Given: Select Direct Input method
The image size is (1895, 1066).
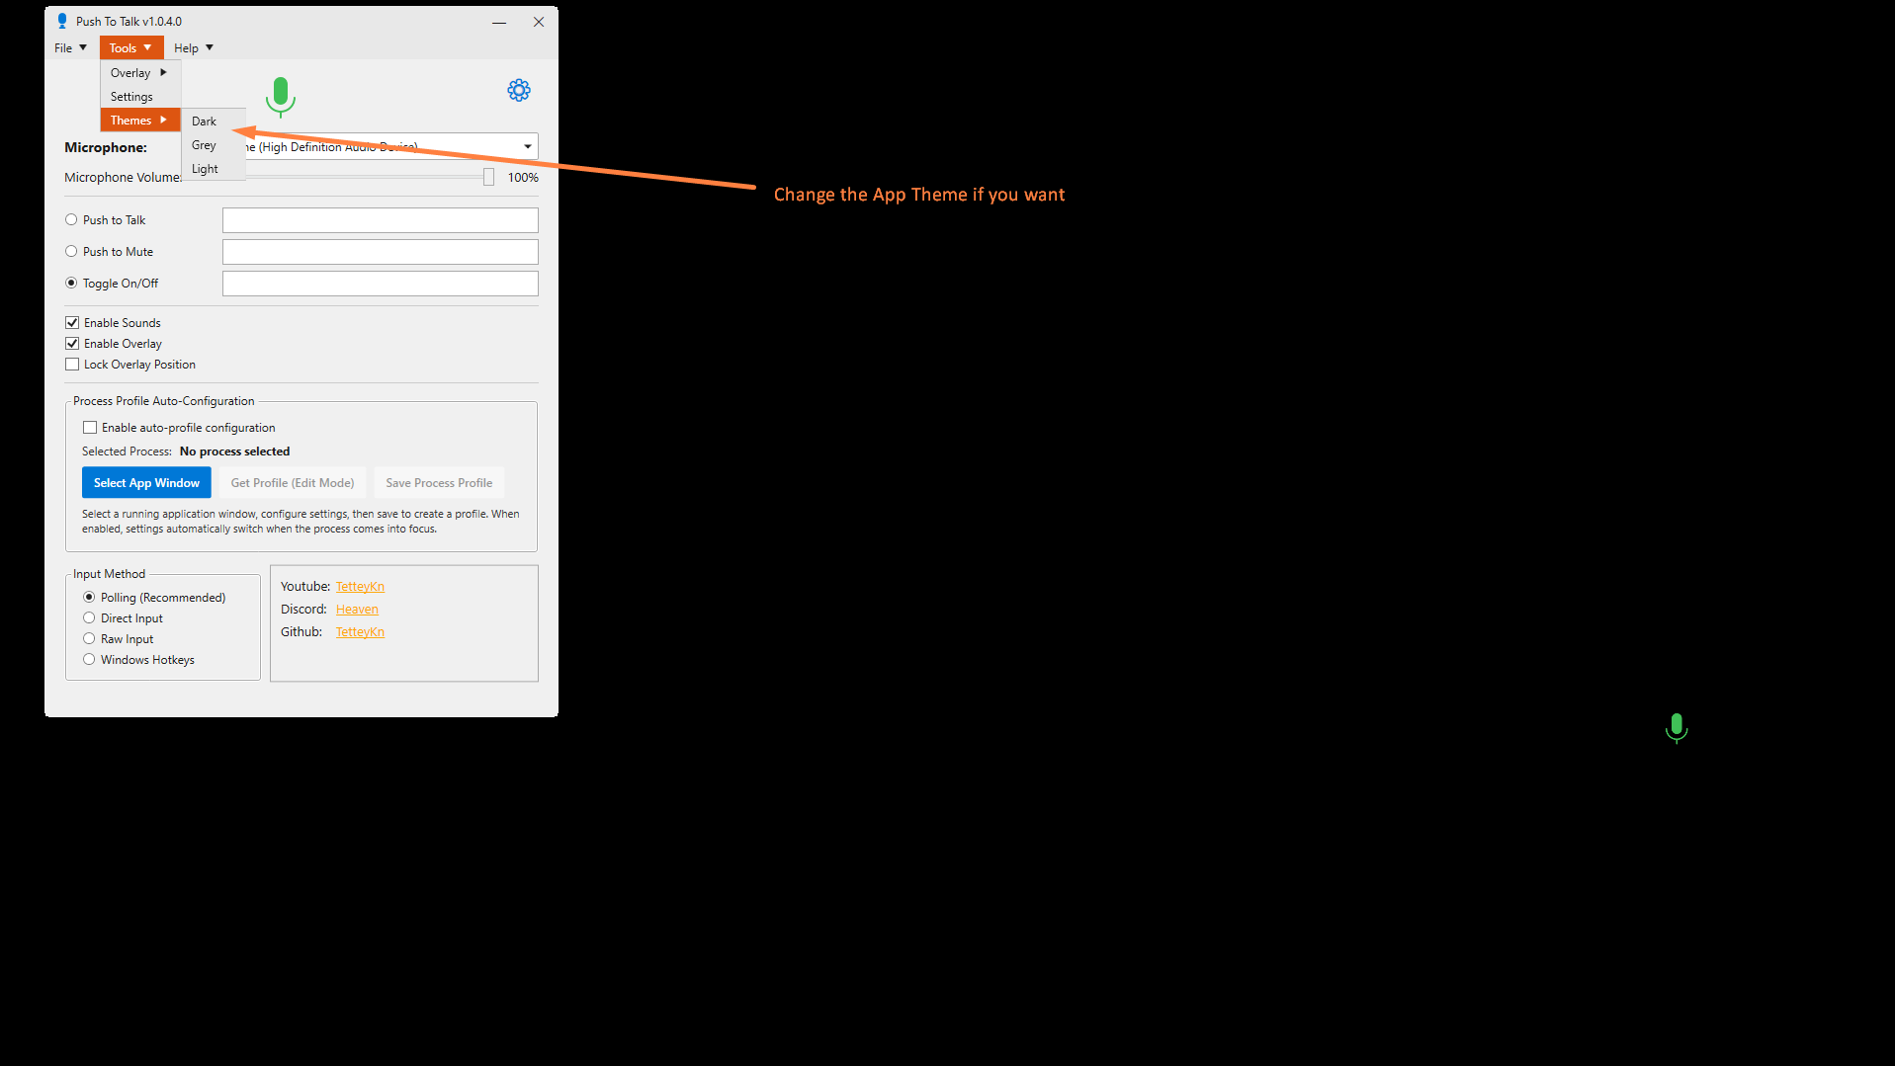Looking at the screenshot, I should pos(89,617).
